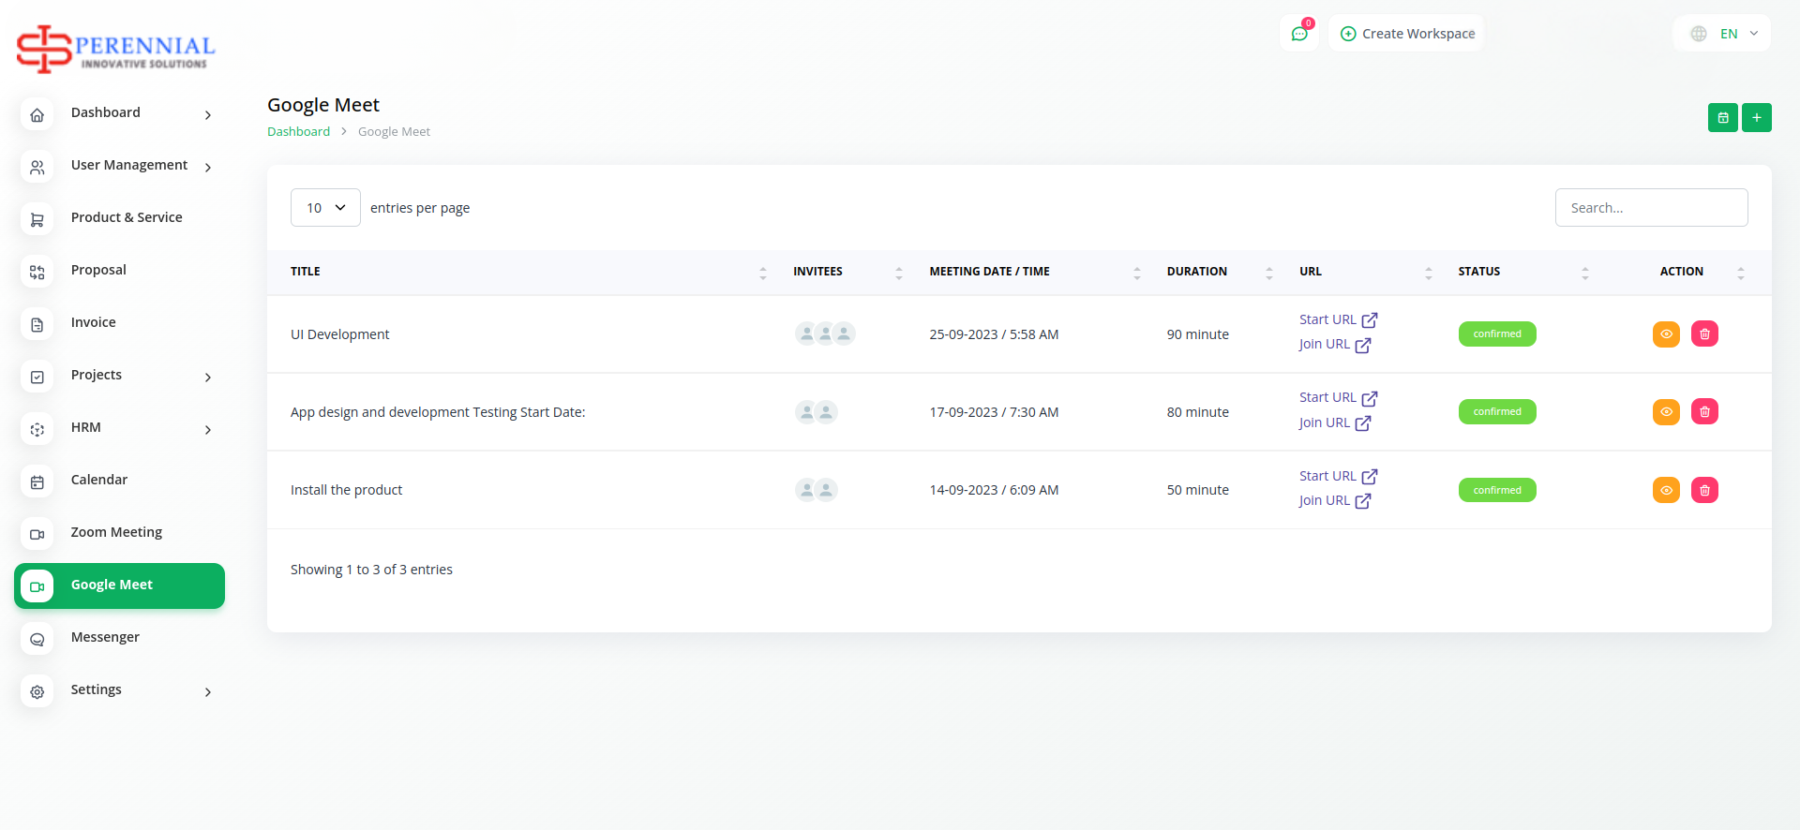Click the Perennial logo
Image resolution: width=1800 pixels, height=830 pixels.
click(x=116, y=49)
